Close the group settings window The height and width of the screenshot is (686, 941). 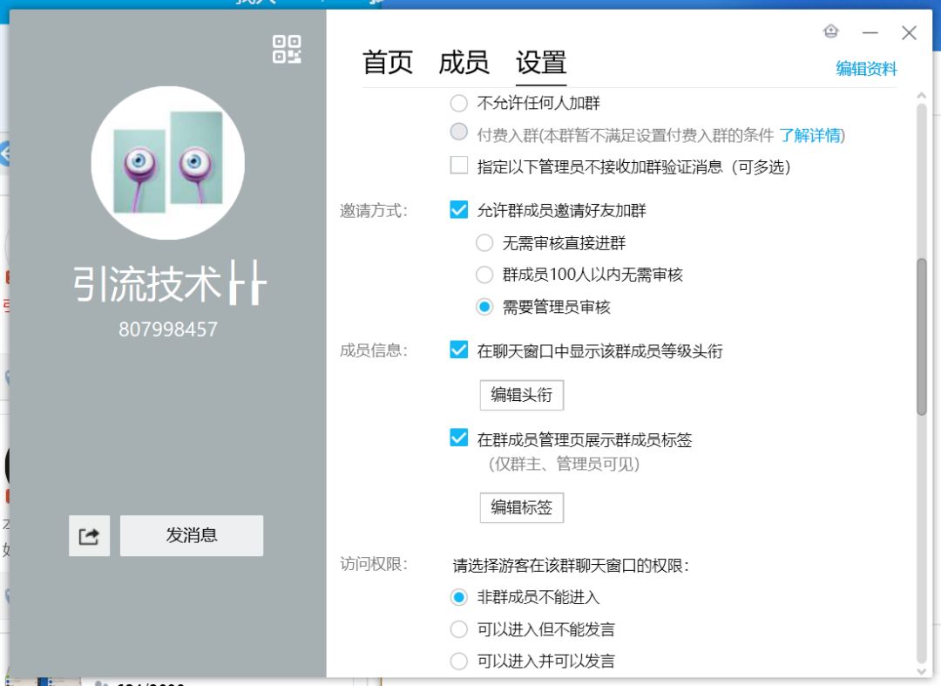[909, 32]
